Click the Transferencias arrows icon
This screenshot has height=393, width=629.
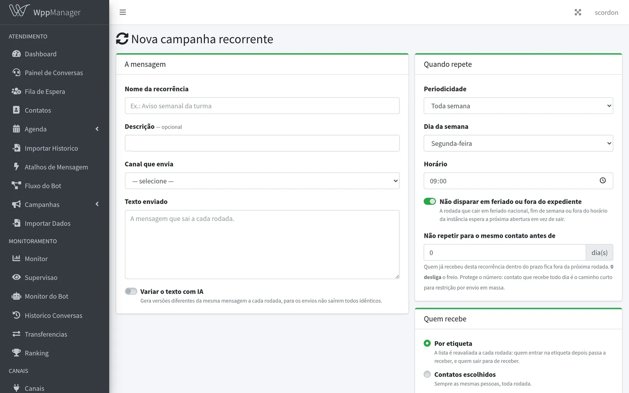(x=16, y=334)
